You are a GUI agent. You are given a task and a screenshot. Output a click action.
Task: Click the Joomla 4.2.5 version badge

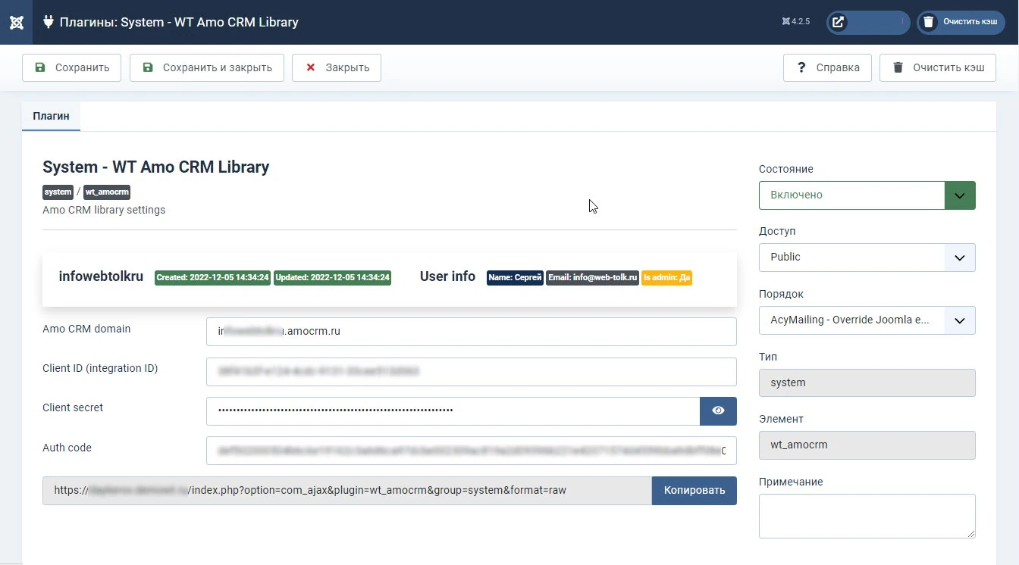[x=796, y=22]
